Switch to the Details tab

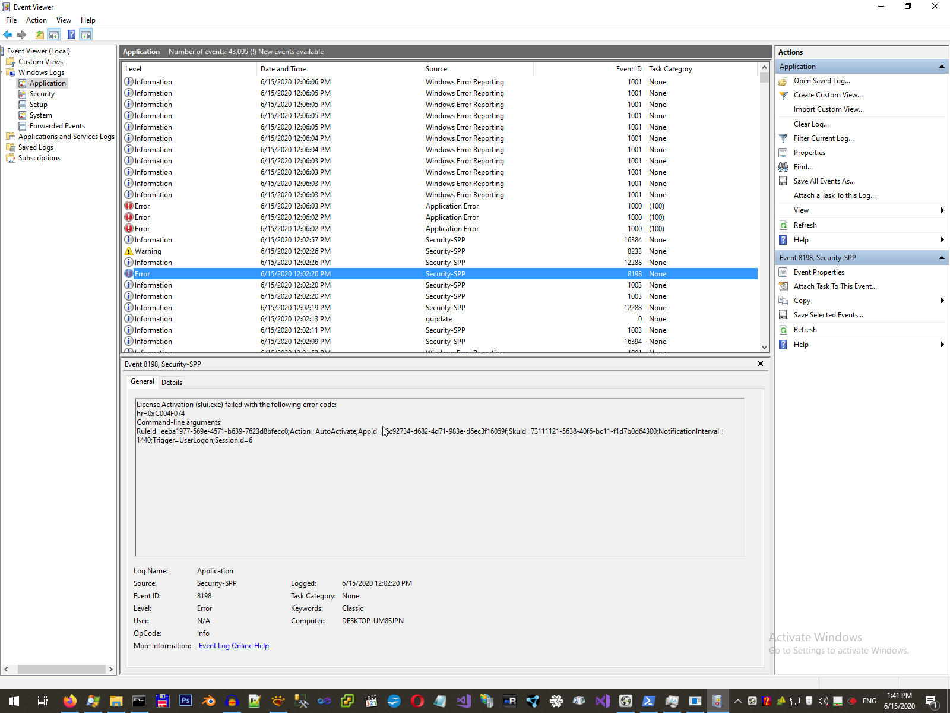[172, 383]
